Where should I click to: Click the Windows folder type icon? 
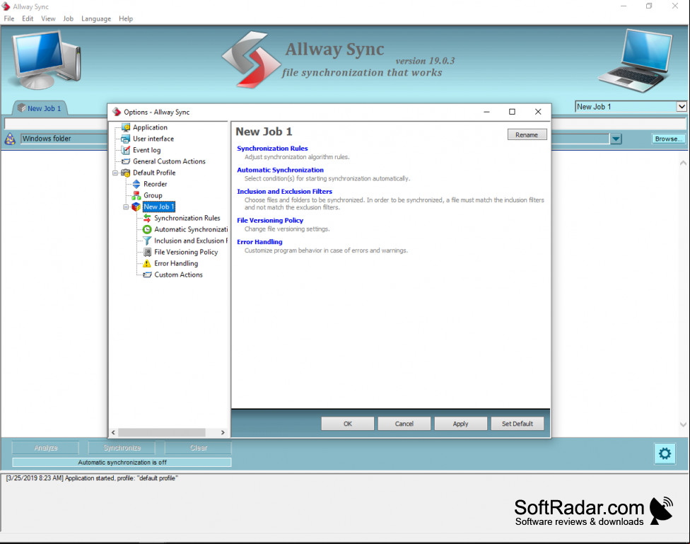10,139
